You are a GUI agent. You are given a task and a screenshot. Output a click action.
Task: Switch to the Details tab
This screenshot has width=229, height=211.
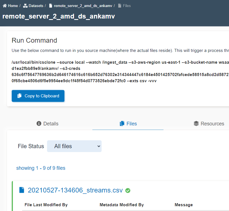tap(48, 123)
